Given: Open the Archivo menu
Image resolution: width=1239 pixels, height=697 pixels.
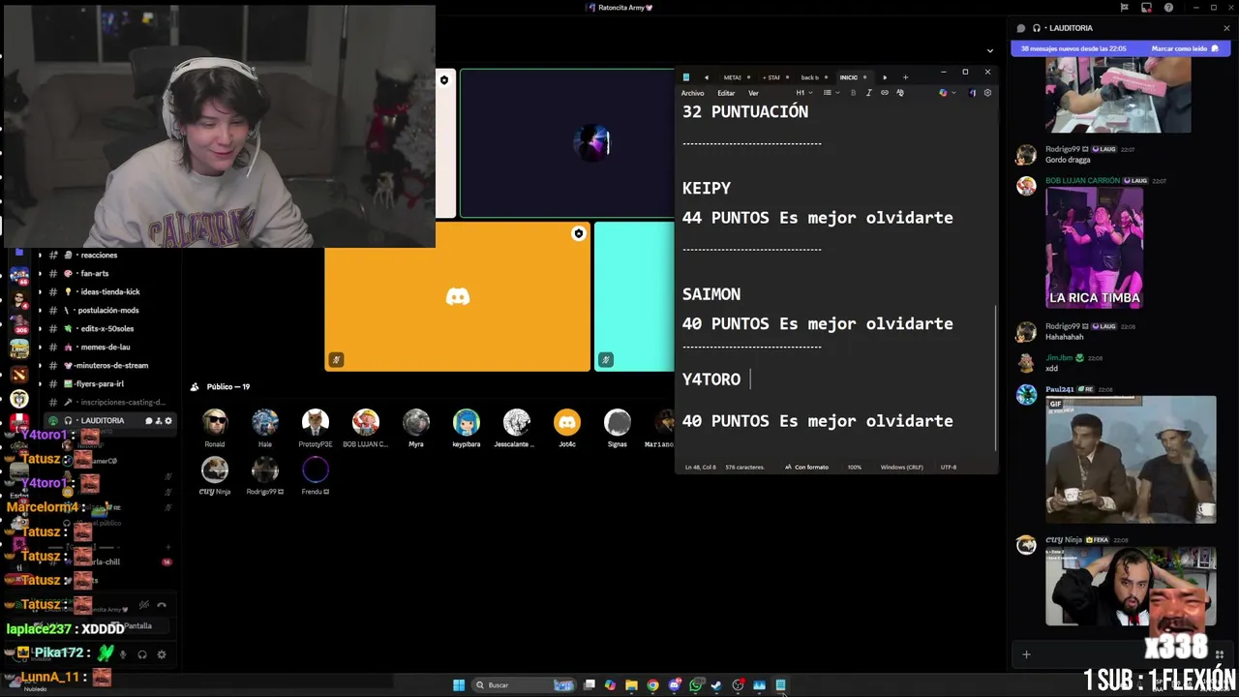Looking at the screenshot, I should point(692,93).
